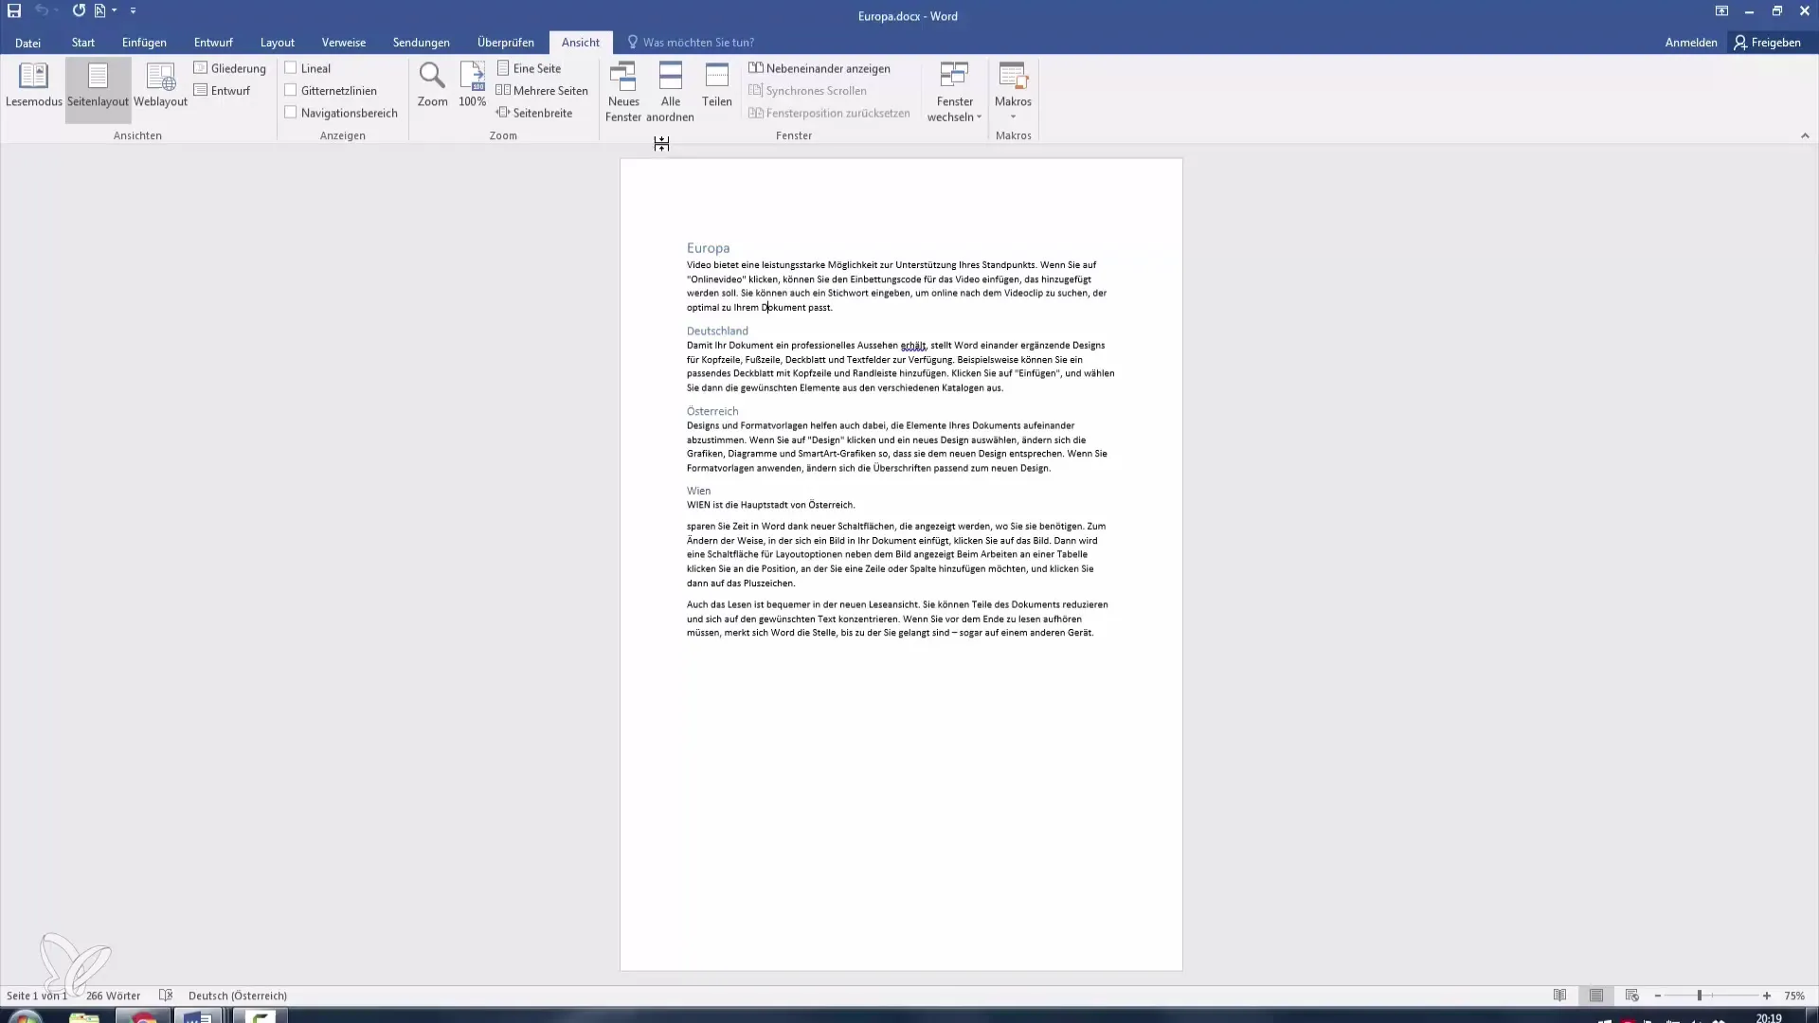Viewport: 1819px width, 1023px height.
Task: Open the Datei tab
Action: click(27, 43)
